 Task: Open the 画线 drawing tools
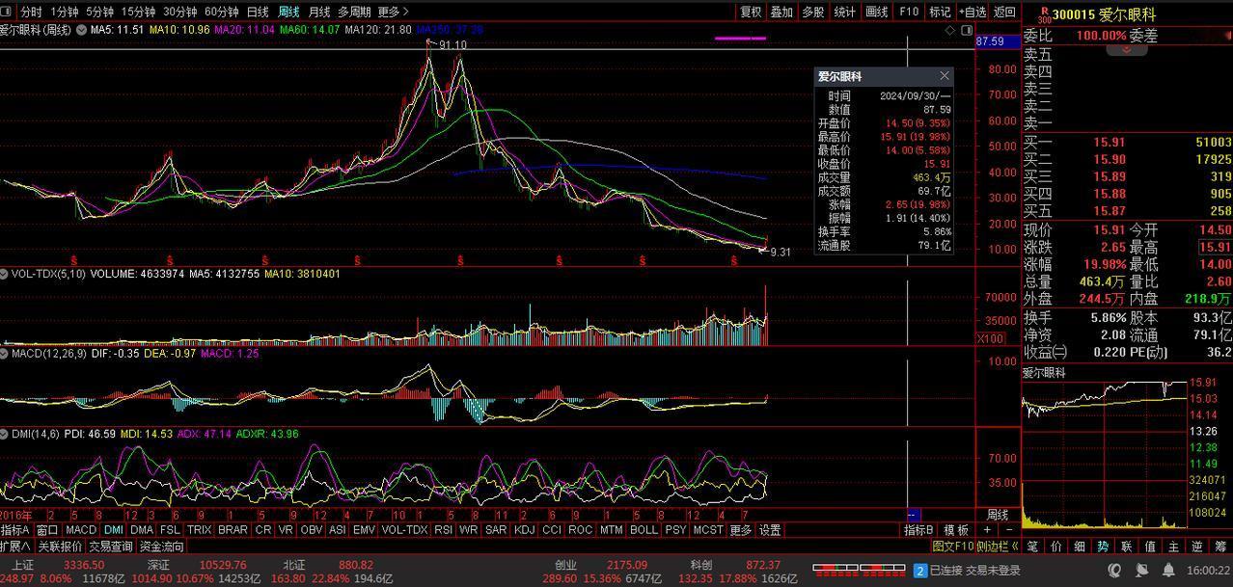[x=876, y=12]
